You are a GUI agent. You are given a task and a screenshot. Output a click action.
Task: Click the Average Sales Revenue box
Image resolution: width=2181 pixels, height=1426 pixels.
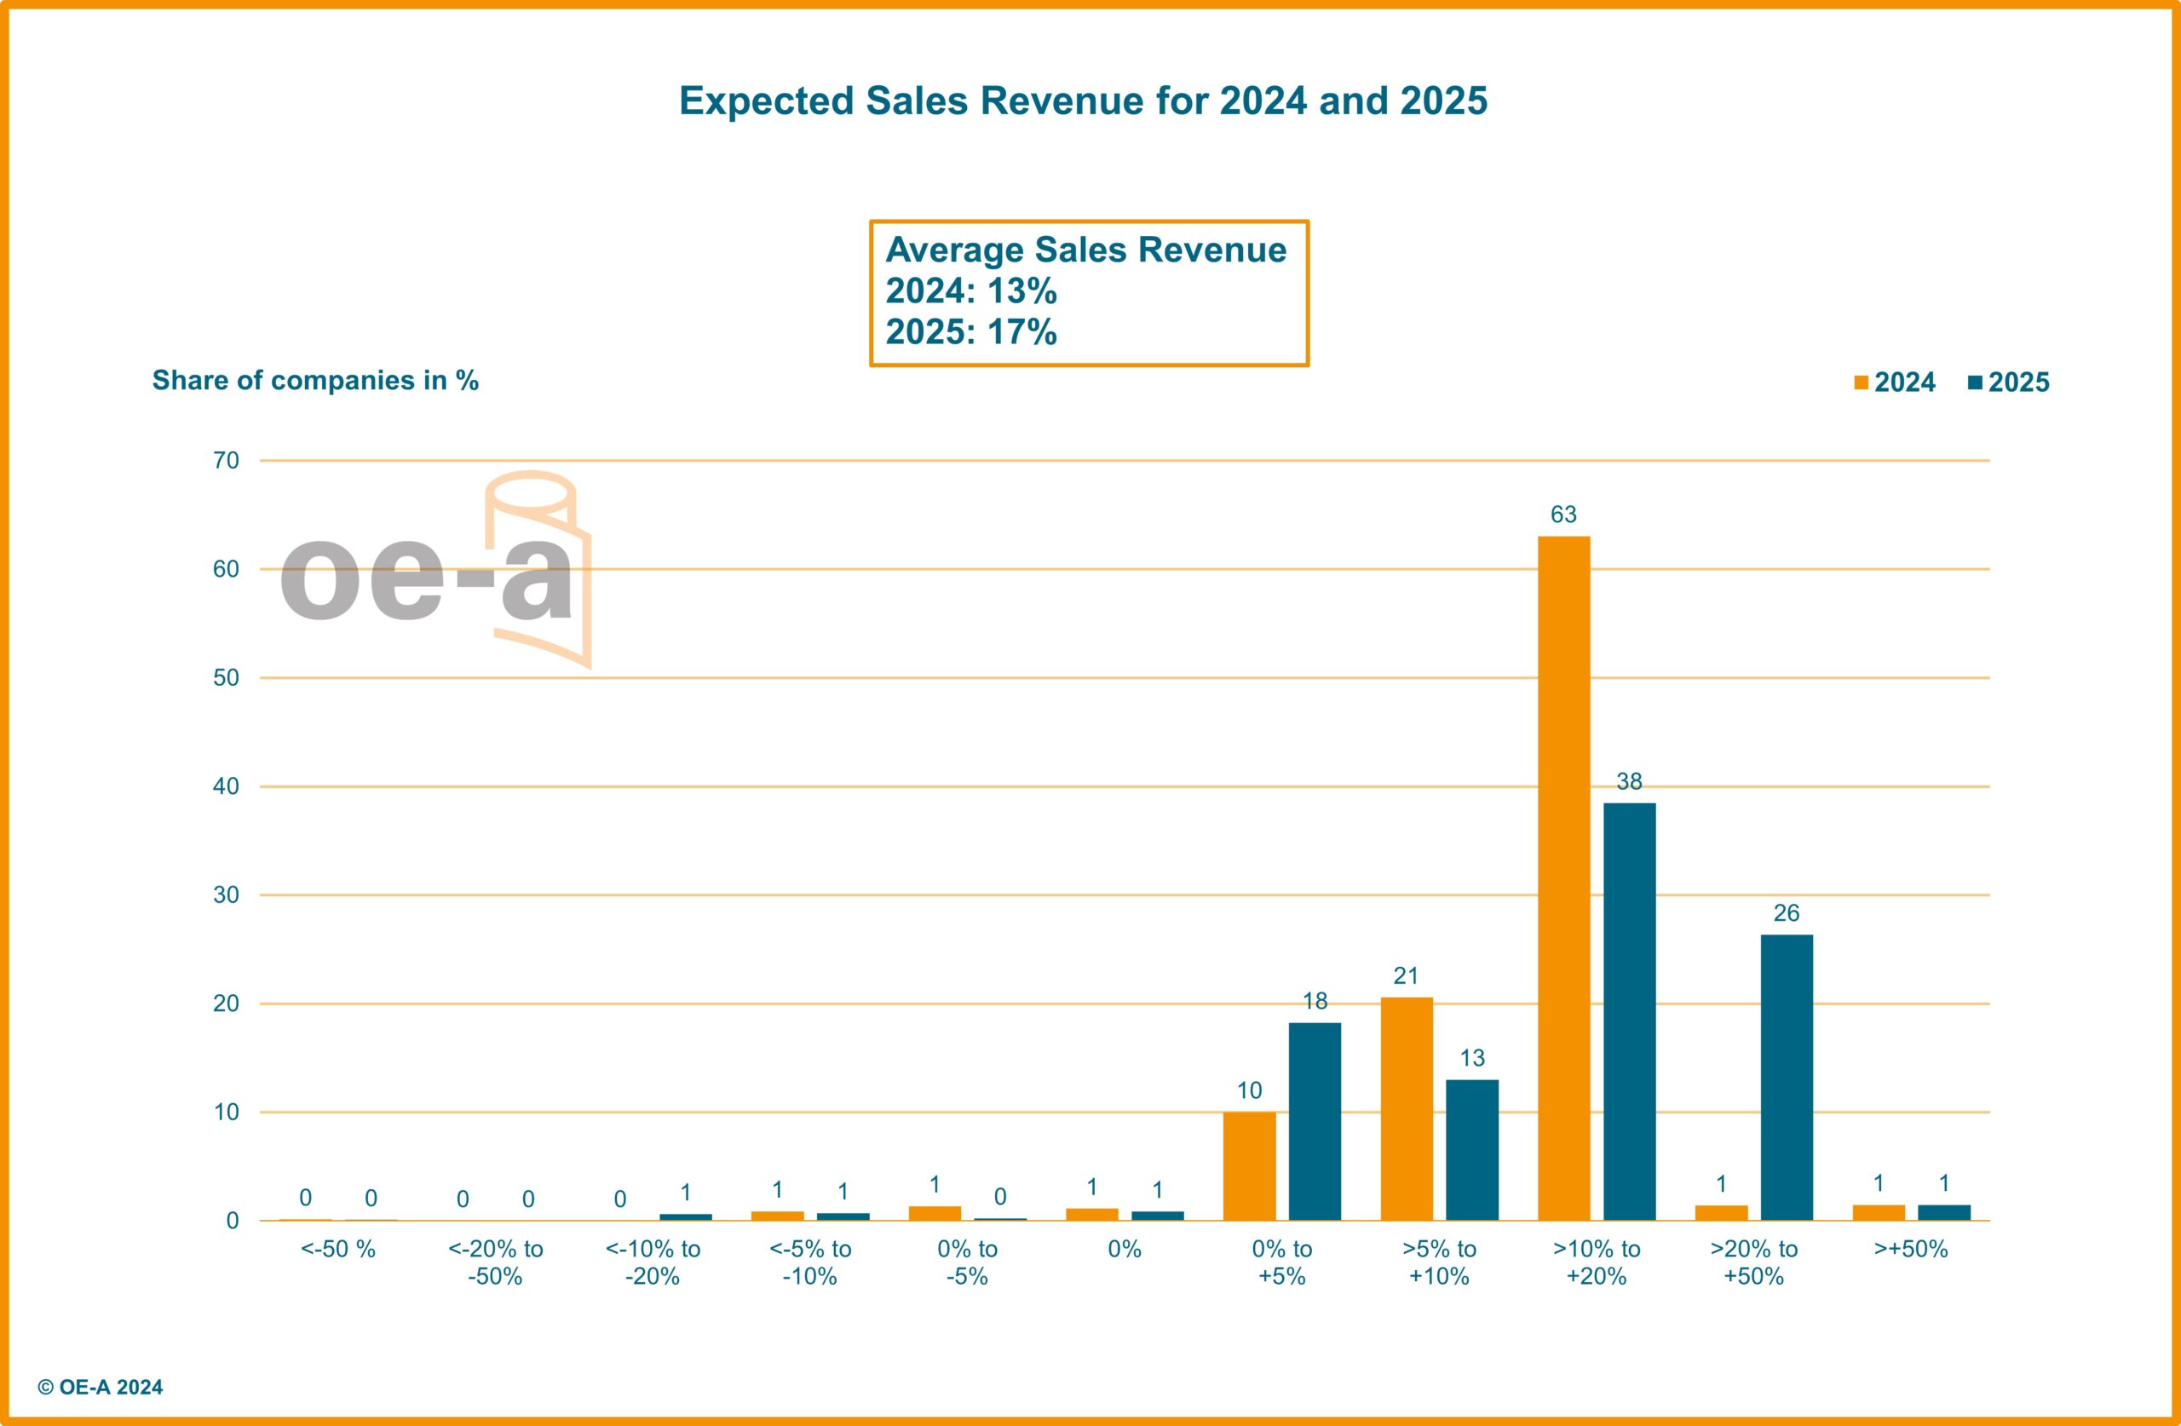(x=1089, y=292)
